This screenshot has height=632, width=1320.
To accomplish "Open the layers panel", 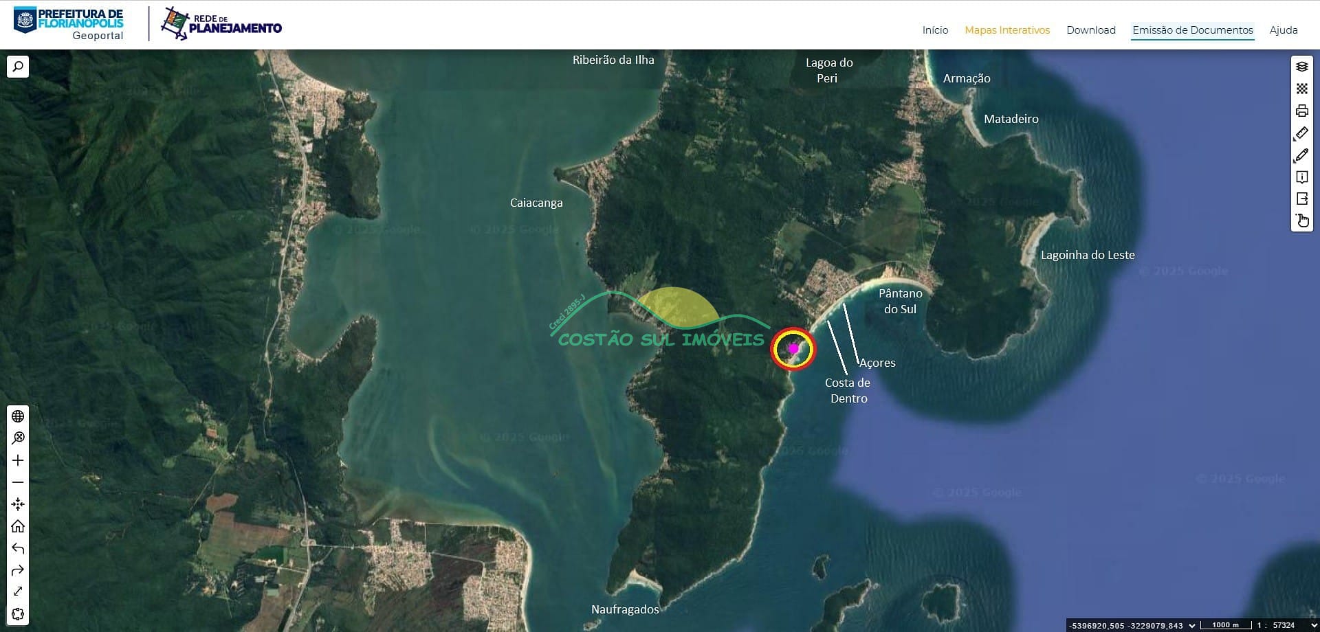I will coord(1301,67).
